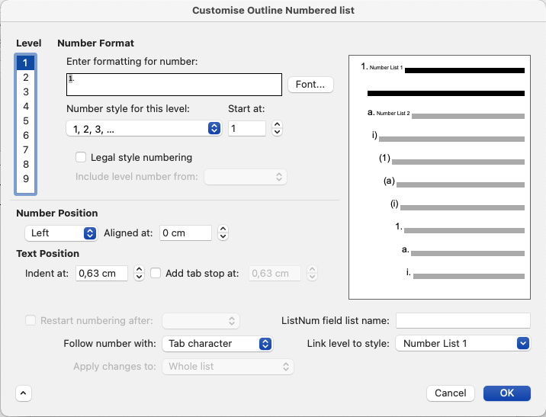Select level 5 in the Level list

click(x=26, y=120)
